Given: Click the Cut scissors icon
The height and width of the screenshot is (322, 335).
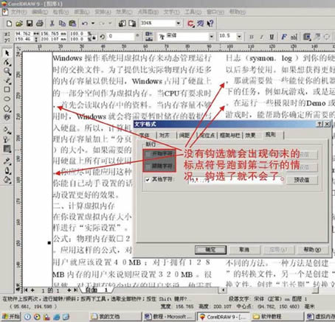Looking at the screenshot, I should (52, 24).
